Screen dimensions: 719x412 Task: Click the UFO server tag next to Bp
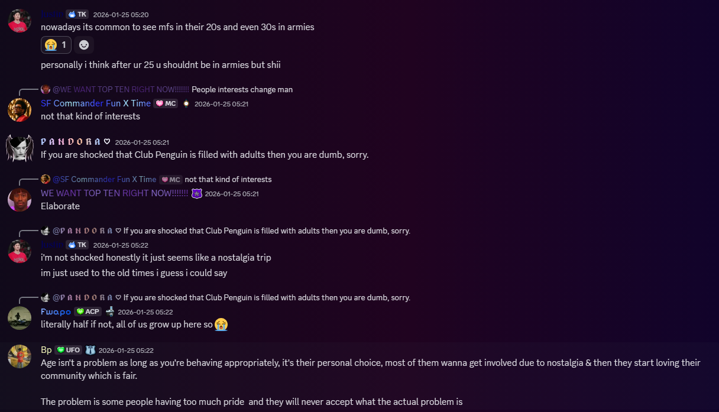pyautogui.click(x=68, y=350)
